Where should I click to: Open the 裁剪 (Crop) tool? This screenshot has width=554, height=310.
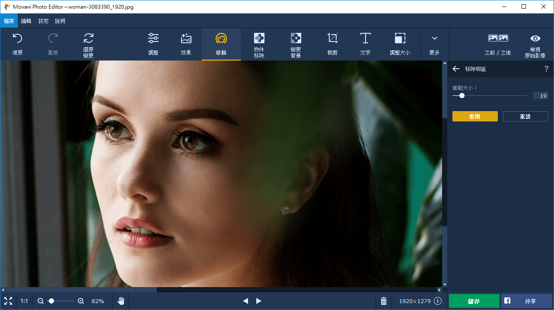coord(332,44)
